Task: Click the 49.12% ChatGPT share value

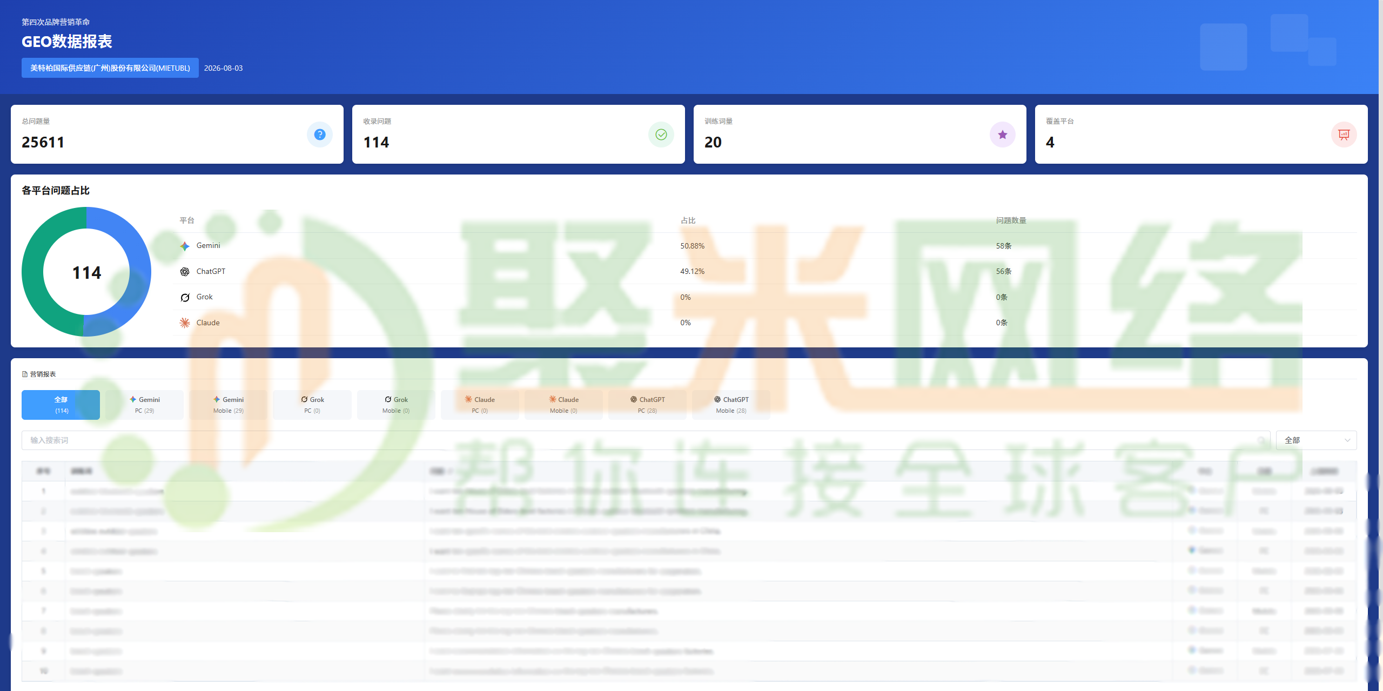Action: click(692, 271)
